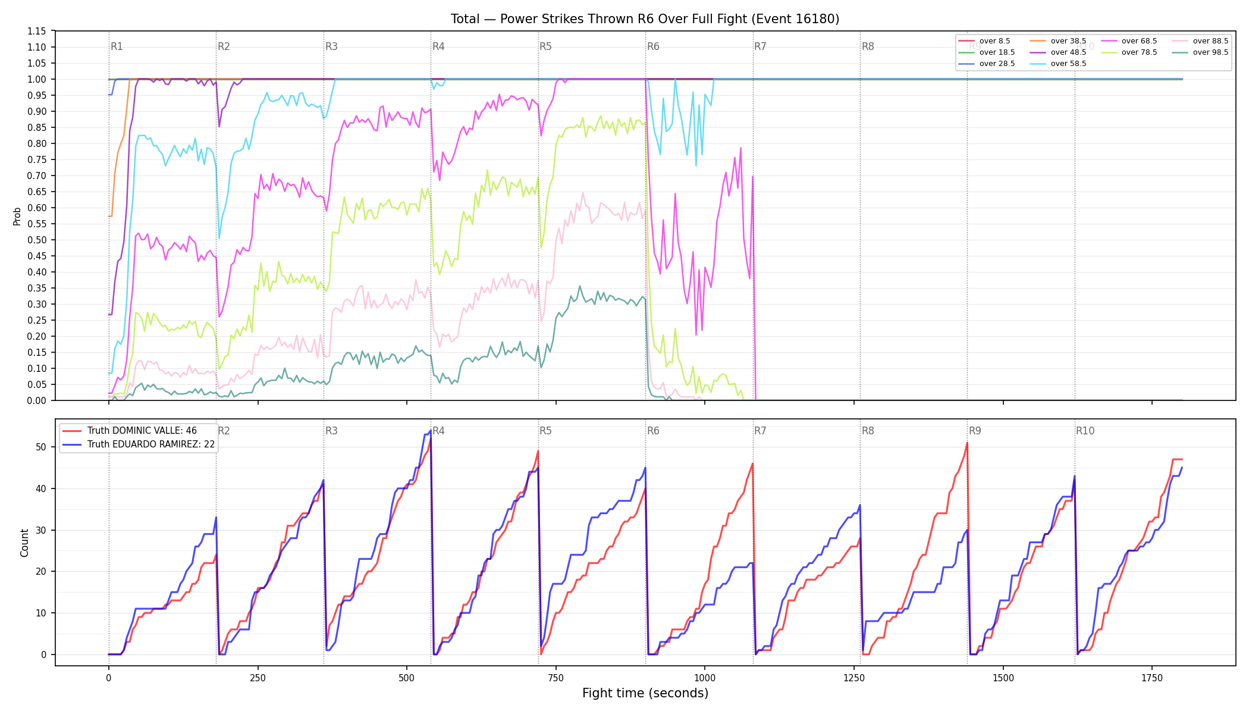The width and height of the screenshot is (1249, 714).
Task: Pick the 1750 tick label on the time axis
Action: pyautogui.click(x=1152, y=678)
